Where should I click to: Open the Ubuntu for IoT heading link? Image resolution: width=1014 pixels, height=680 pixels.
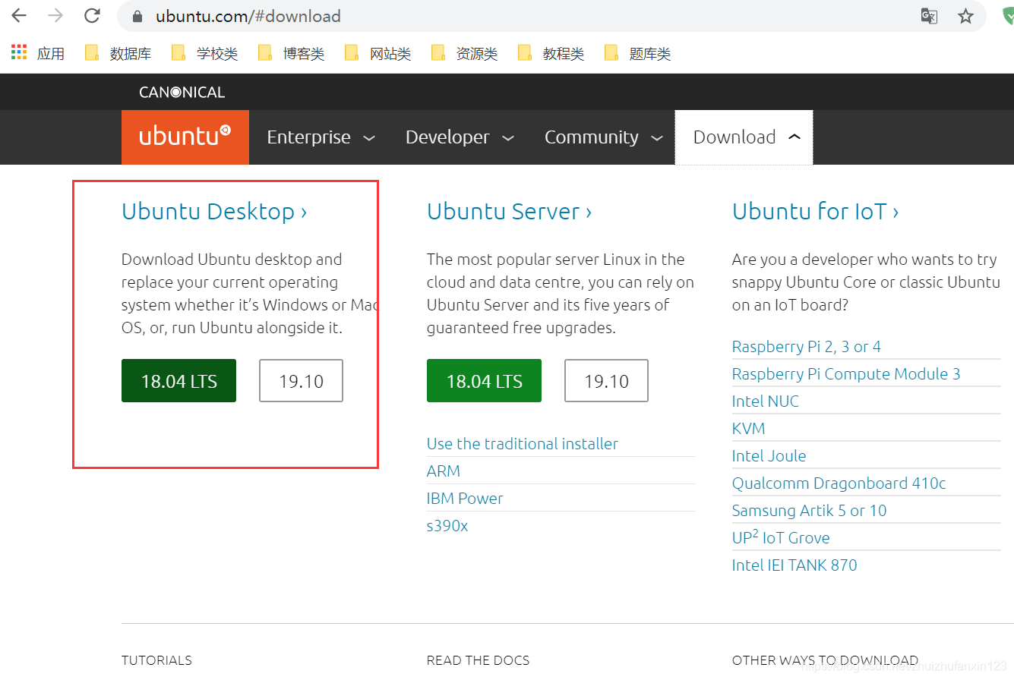[815, 211]
